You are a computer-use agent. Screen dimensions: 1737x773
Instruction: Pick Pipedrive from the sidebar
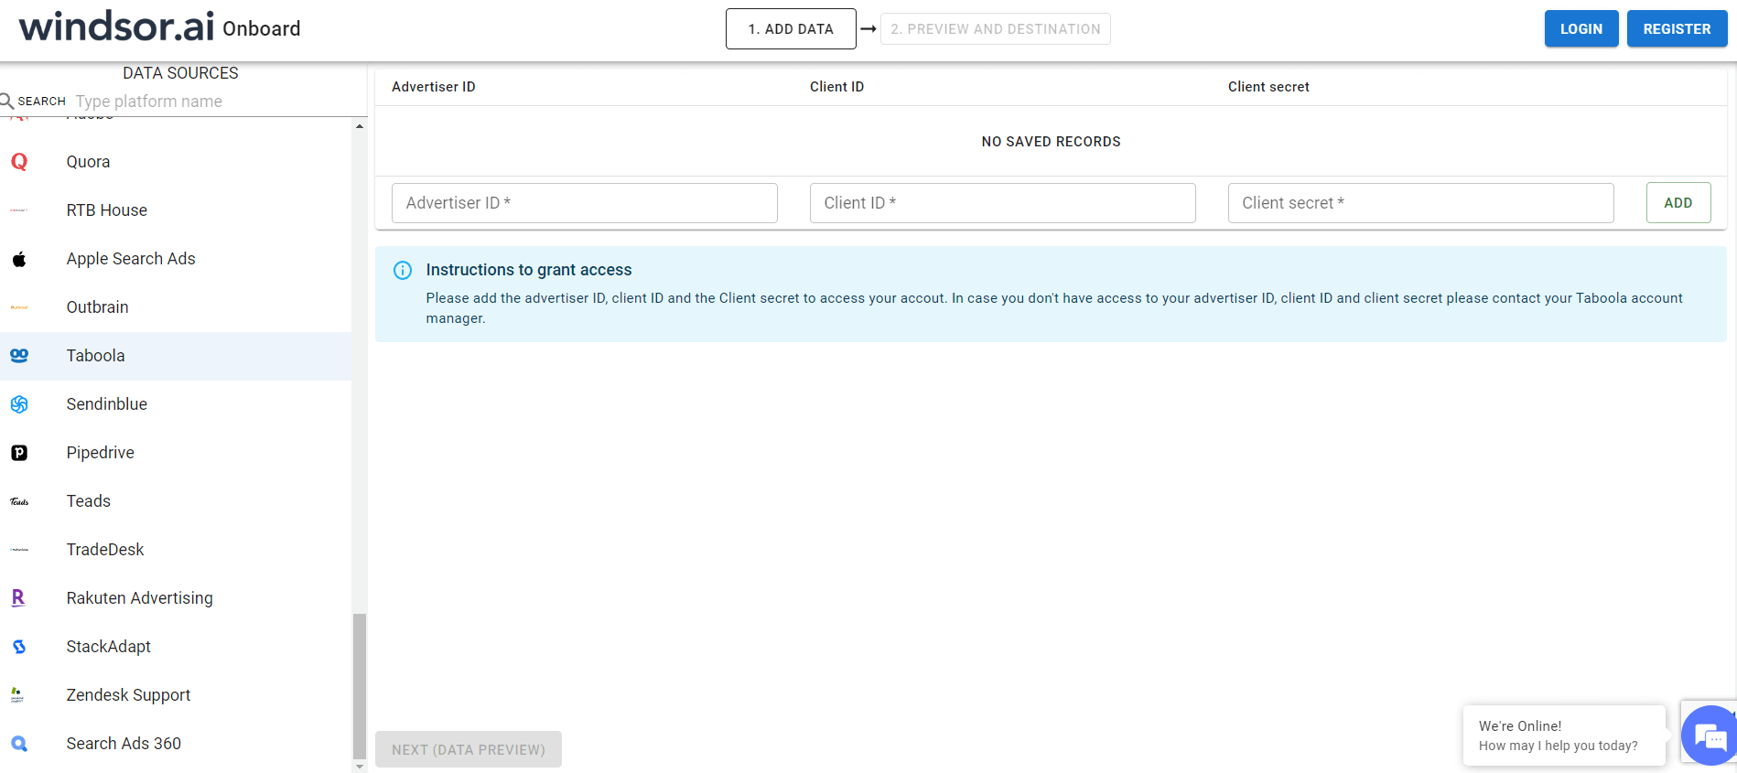176,453
